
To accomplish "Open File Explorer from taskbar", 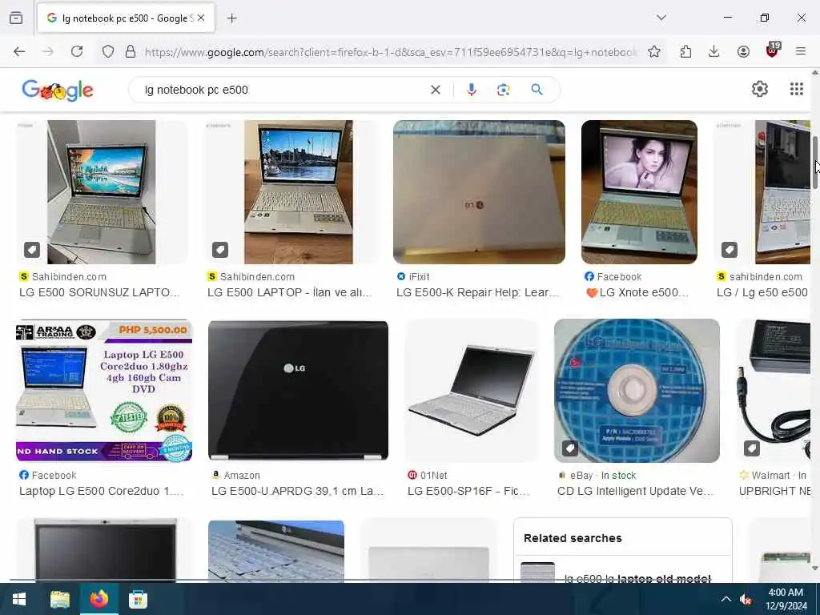I will [x=59, y=599].
